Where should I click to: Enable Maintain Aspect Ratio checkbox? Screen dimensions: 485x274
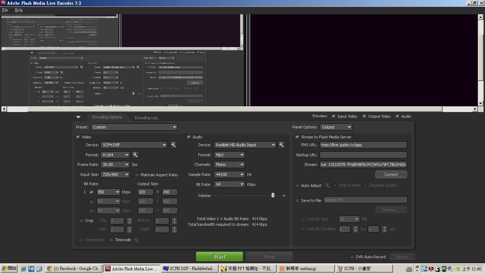(x=137, y=175)
